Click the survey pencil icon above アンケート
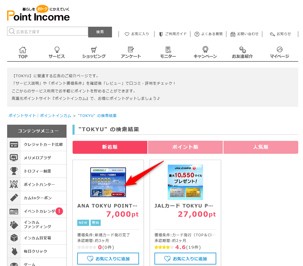The width and height of the screenshot is (303, 266). pos(131,50)
